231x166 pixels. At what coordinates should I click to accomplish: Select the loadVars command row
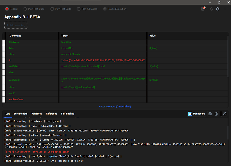[15, 42]
